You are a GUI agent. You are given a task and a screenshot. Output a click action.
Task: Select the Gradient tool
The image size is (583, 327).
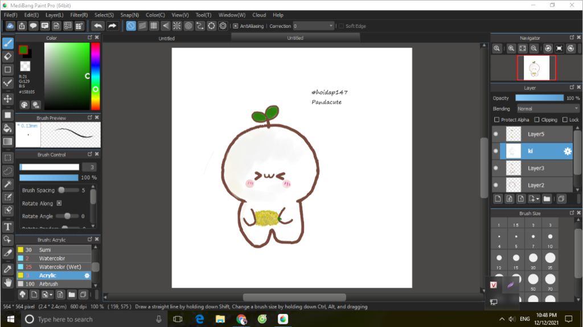8,142
